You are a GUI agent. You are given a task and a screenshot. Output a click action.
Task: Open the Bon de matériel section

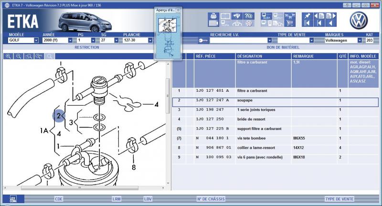(283, 47)
